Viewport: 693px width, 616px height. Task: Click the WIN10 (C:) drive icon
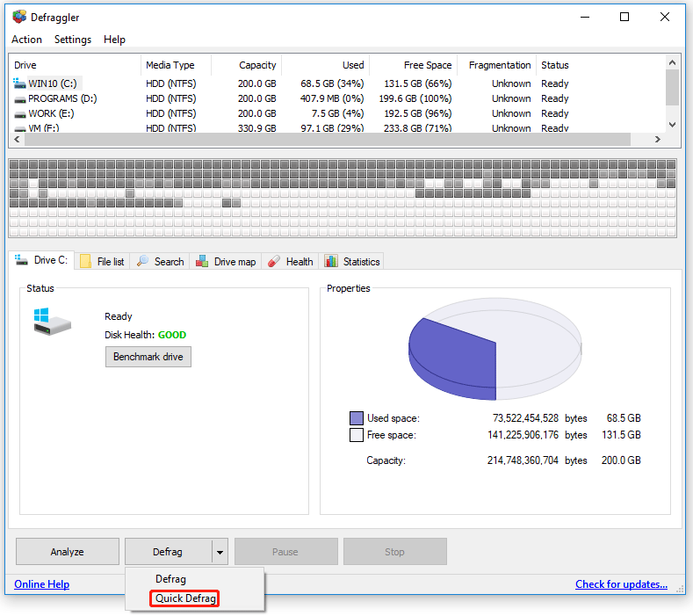click(19, 83)
